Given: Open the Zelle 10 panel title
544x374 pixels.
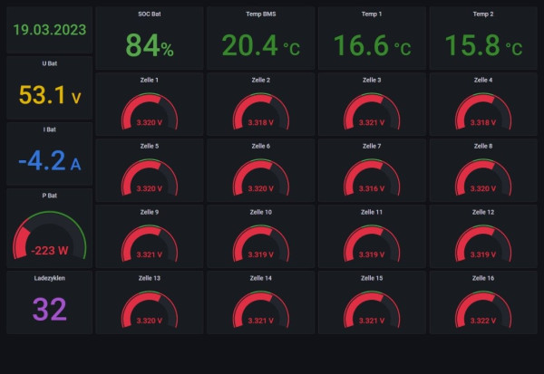Looking at the screenshot, I should (260, 212).
